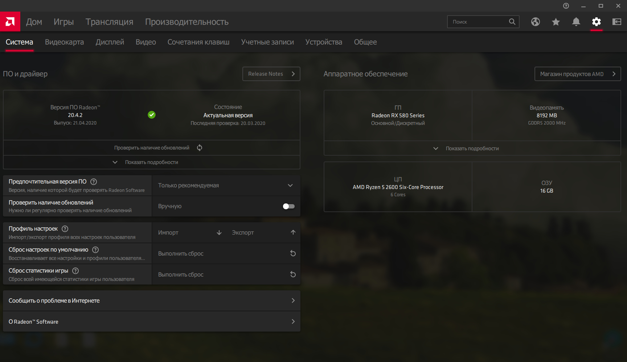Open favorites star icon
The width and height of the screenshot is (627, 362).
(556, 22)
